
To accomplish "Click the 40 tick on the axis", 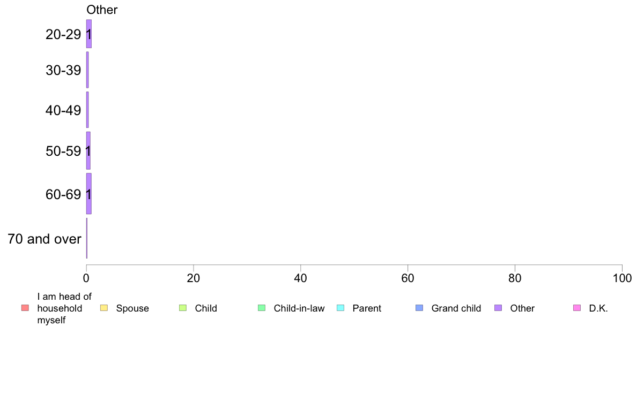I will (x=301, y=278).
